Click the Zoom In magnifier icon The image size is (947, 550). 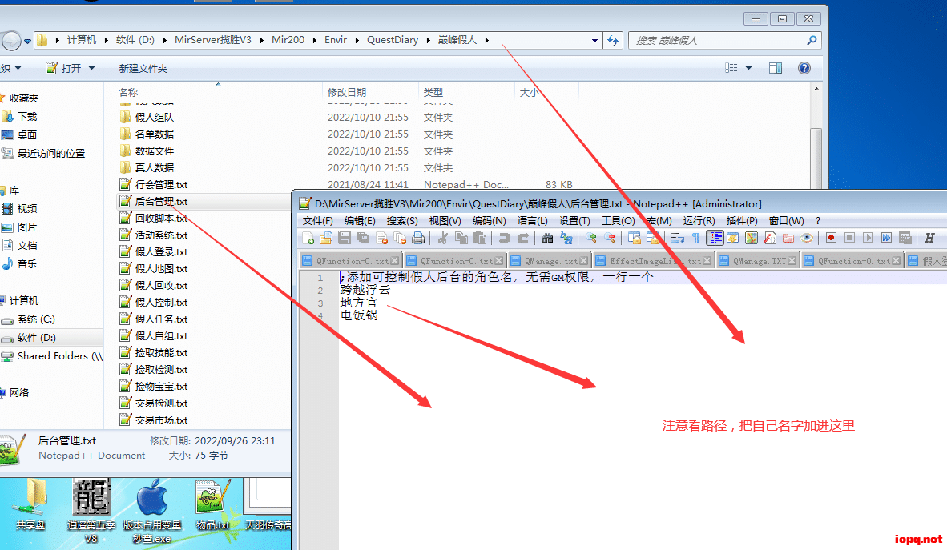click(x=591, y=238)
